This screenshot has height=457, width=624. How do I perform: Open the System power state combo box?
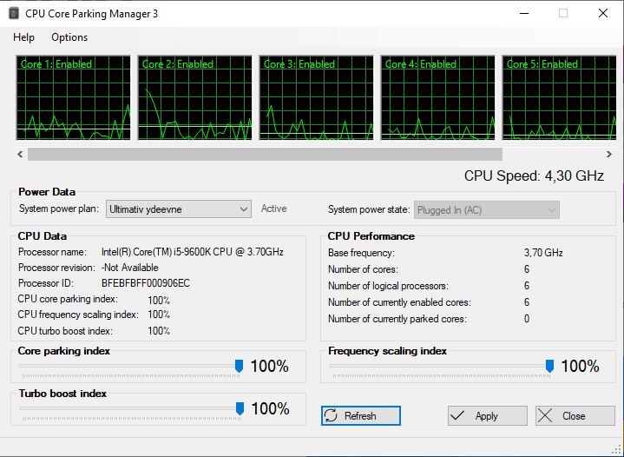(x=487, y=210)
